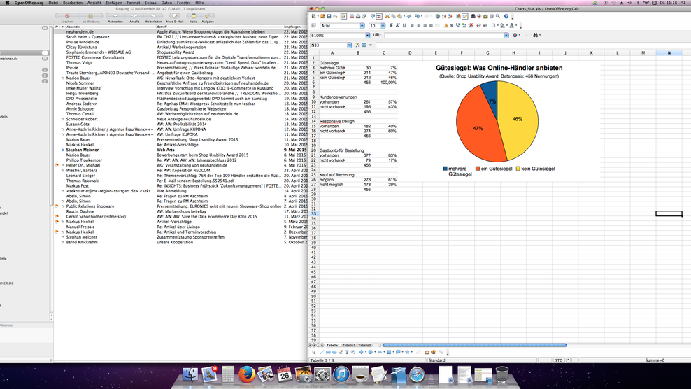Click the Zoom magnifier icon in Calc

click(498, 16)
